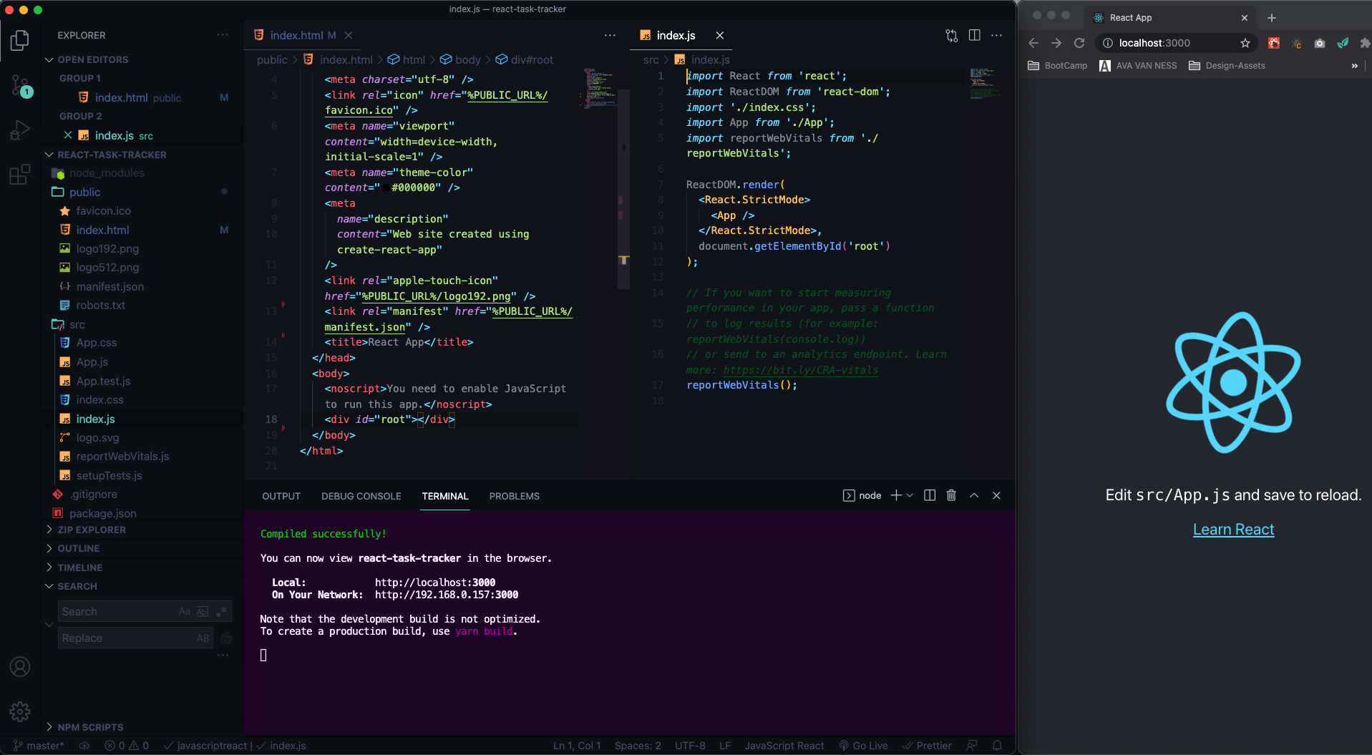Image resolution: width=1372 pixels, height=755 pixels.
Task: Close the index.js editor tab
Action: tap(720, 35)
